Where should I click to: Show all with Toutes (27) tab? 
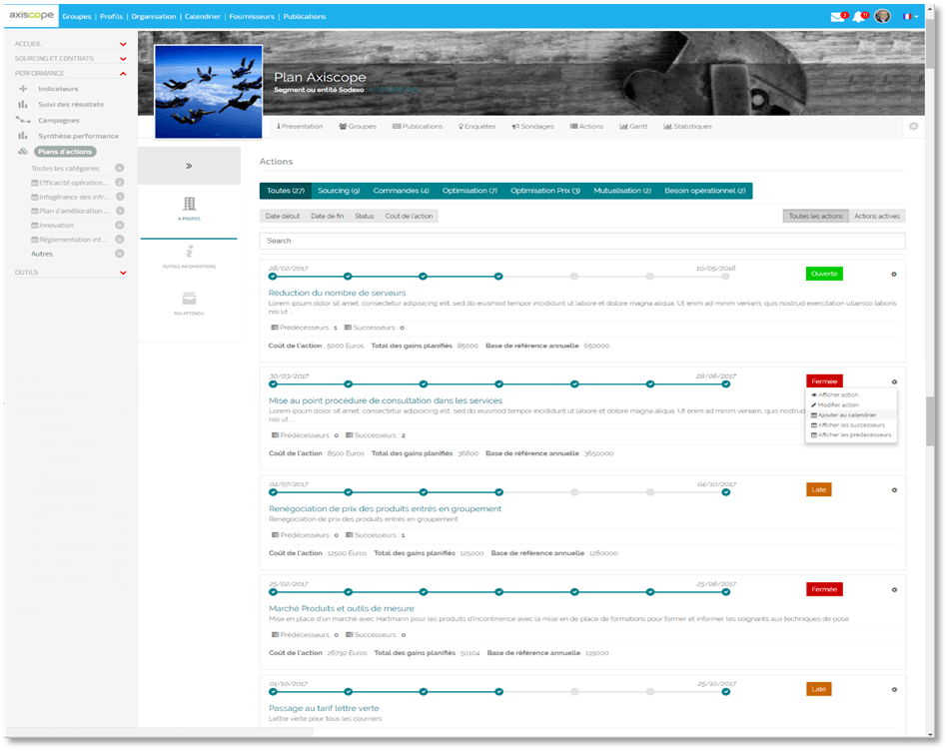point(286,191)
